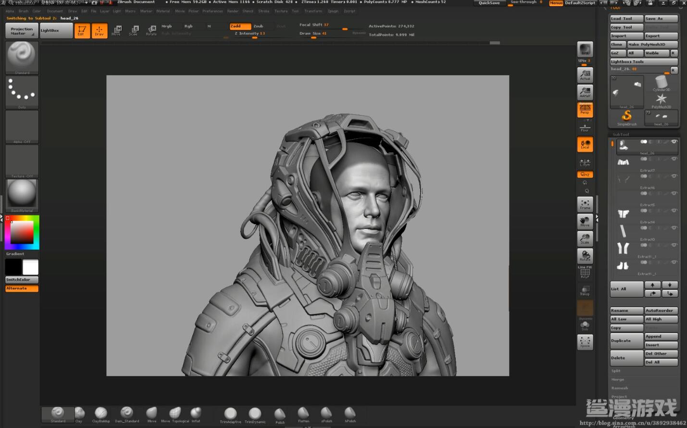Pick the TrimDynamic brush in bottom shelf

255,415
